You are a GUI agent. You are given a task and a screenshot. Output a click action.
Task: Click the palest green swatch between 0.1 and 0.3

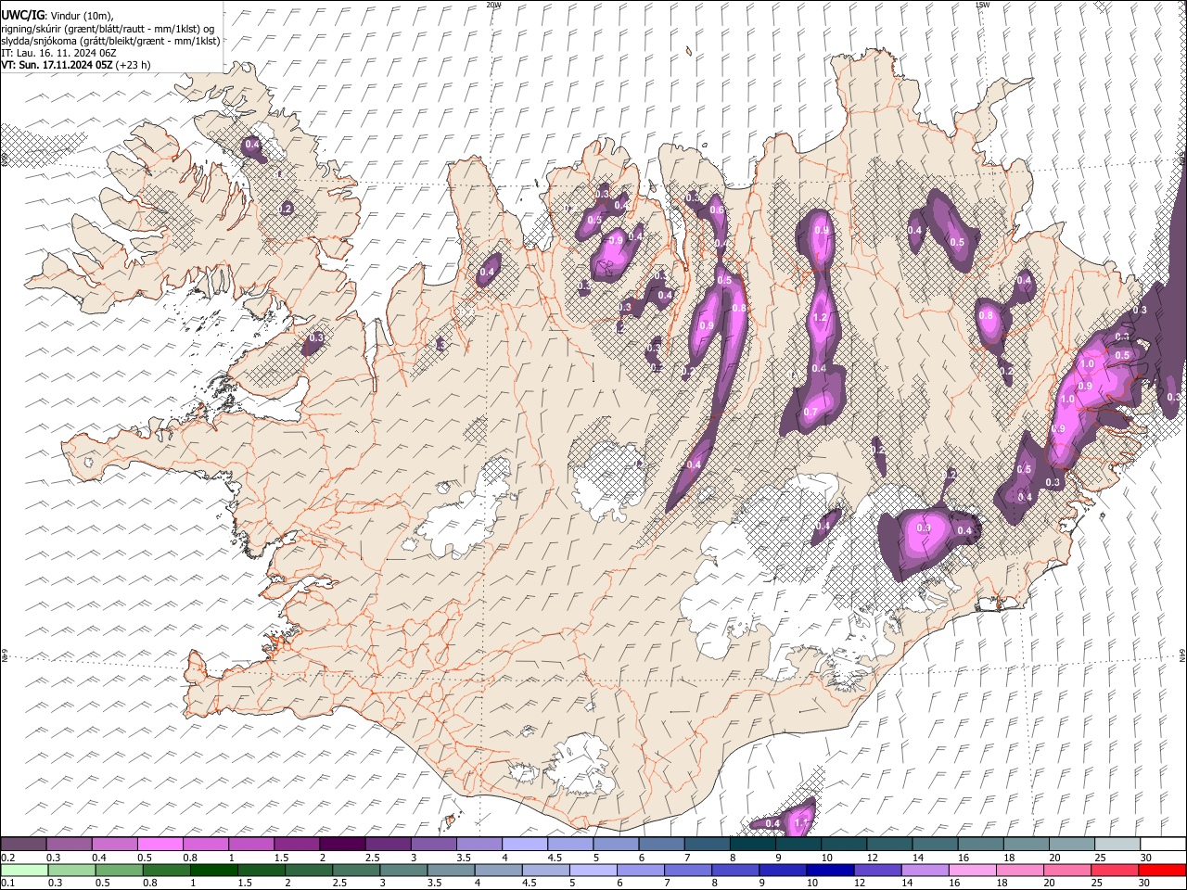(x=24, y=870)
